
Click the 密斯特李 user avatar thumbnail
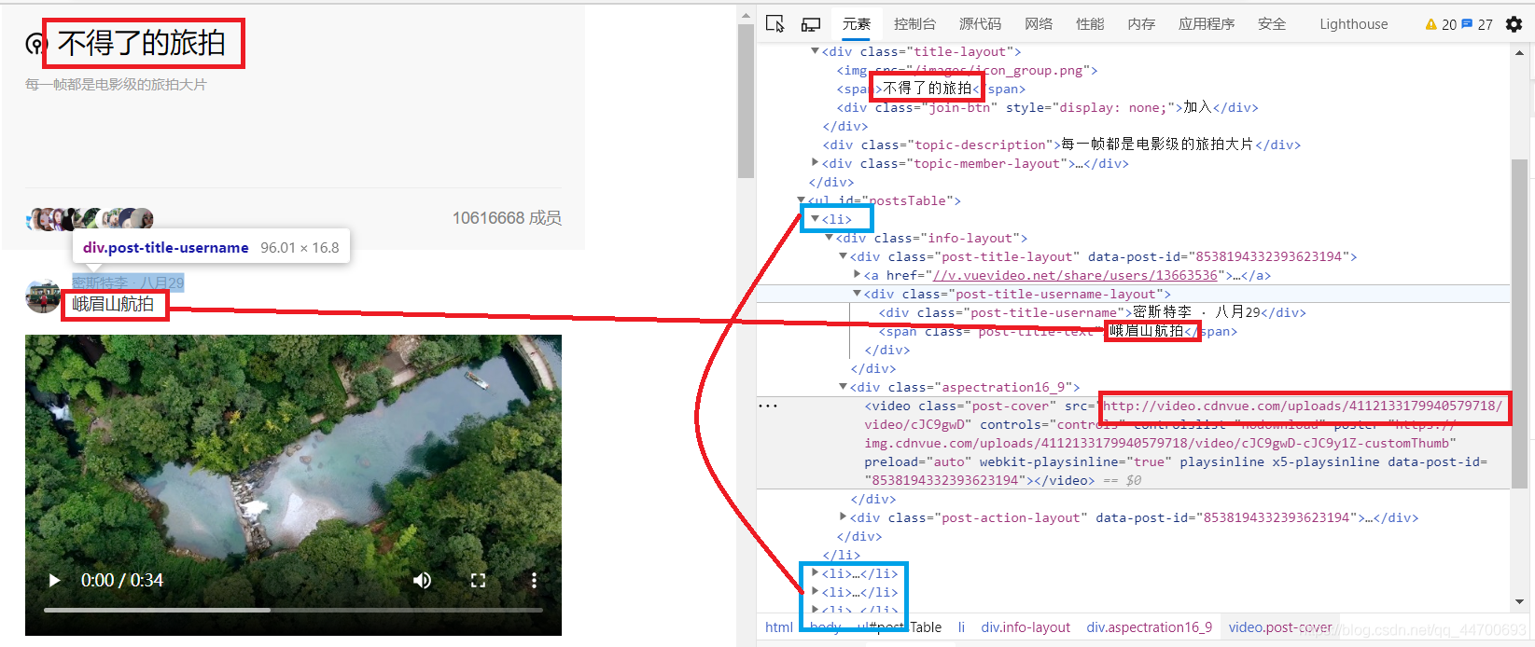click(x=43, y=296)
